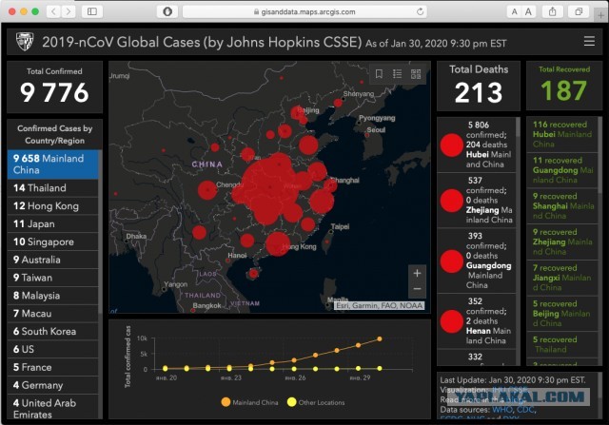Select 9 Taiwan in country list
Viewport: 609px width, 425px height.
click(x=53, y=278)
